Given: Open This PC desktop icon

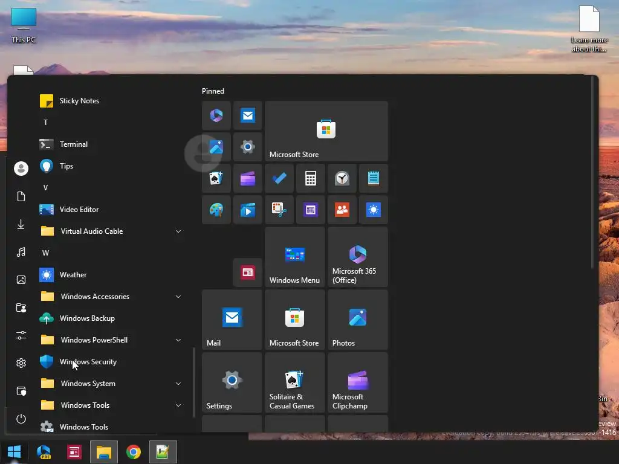Looking at the screenshot, I should tap(24, 25).
